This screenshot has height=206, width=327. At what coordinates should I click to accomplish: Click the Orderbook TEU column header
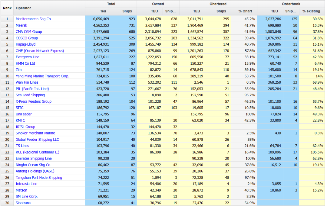[270, 11]
